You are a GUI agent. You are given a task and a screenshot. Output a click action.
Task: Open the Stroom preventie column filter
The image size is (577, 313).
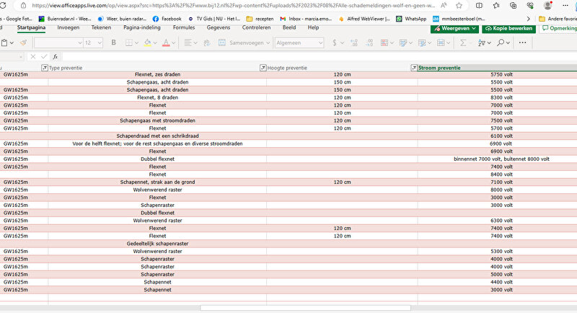(x=414, y=68)
